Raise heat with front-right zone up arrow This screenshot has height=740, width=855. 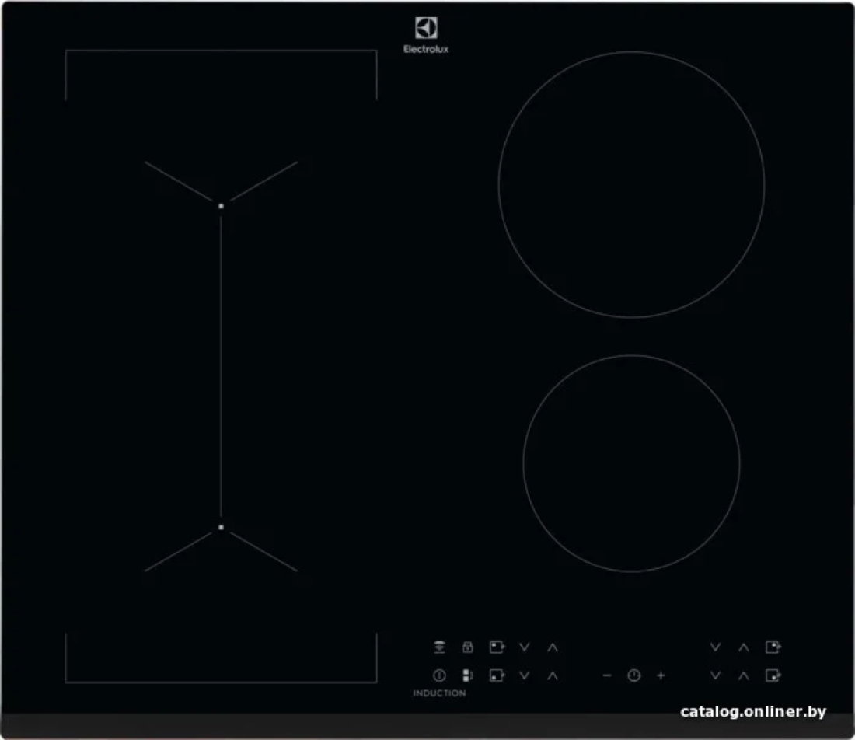coord(744,675)
